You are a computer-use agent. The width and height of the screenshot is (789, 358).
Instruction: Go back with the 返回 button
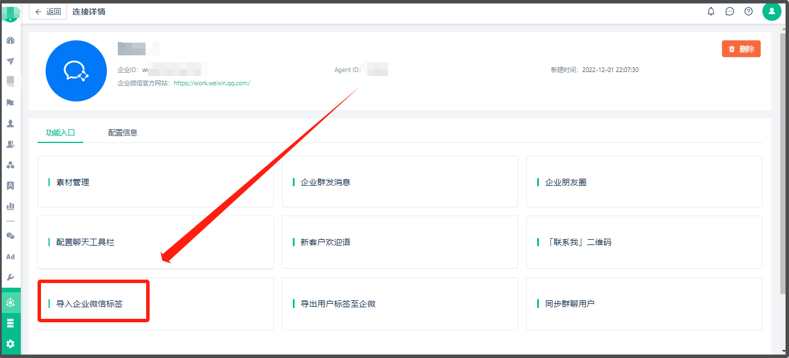pos(48,12)
